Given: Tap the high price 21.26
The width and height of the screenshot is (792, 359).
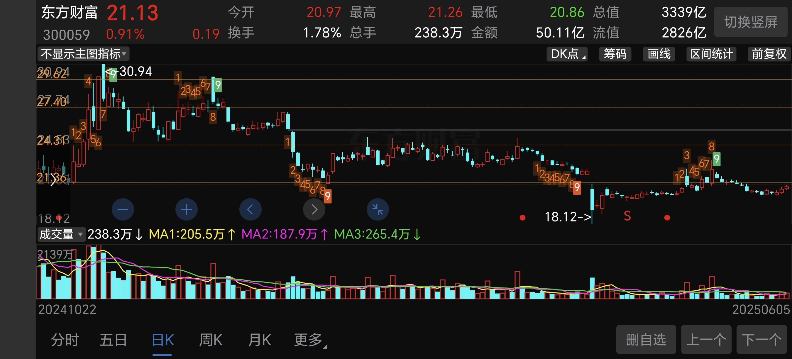Looking at the screenshot, I should click(445, 12).
